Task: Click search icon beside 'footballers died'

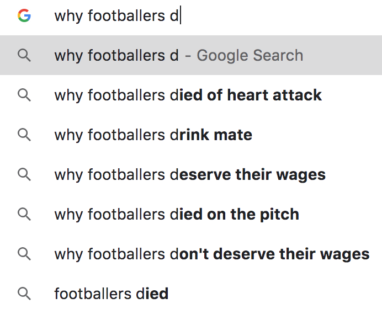Action: coord(24,294)
